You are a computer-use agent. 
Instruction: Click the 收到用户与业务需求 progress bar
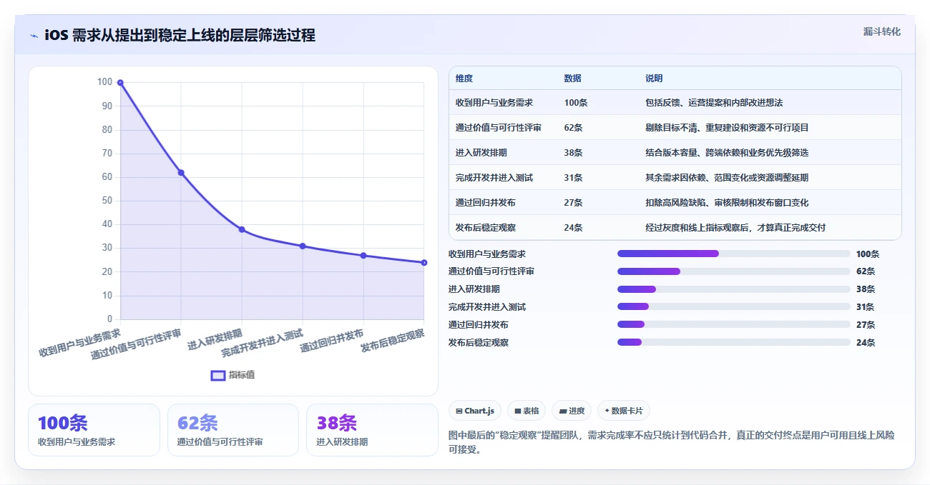click(x=734, y=254)
